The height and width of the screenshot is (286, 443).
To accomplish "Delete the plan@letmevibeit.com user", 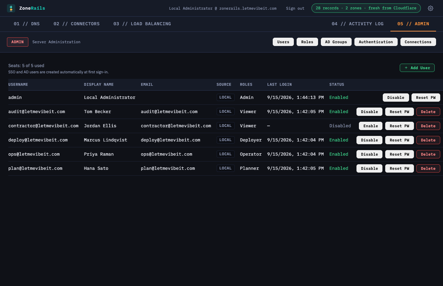I will point(428,168).
